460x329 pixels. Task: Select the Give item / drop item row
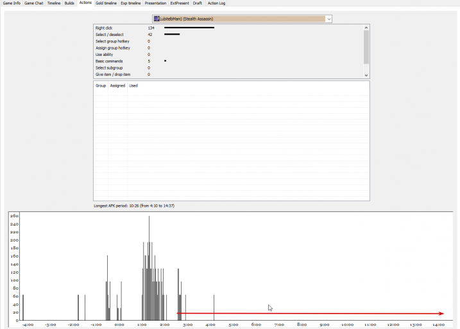click(229, 75)
